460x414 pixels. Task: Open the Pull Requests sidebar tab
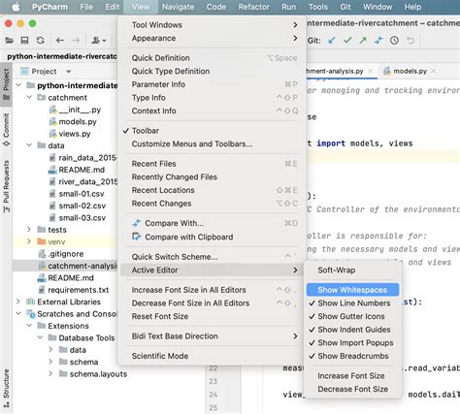tap(6, 187)
